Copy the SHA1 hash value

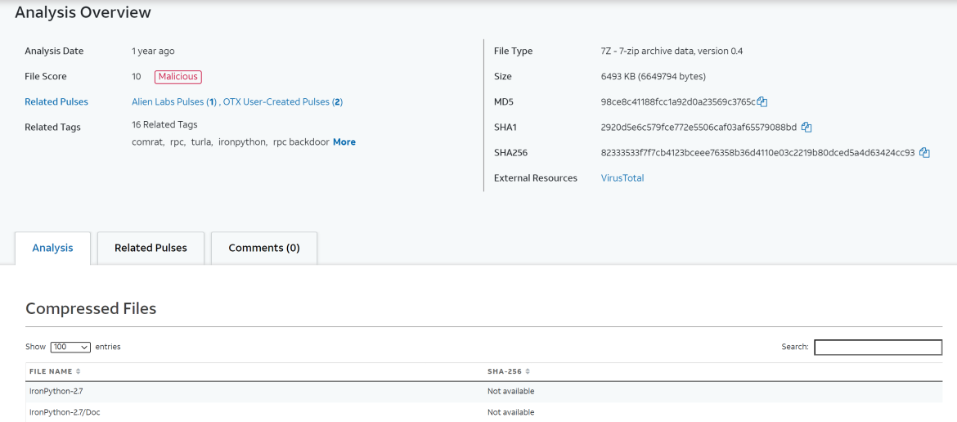[806, 127]
